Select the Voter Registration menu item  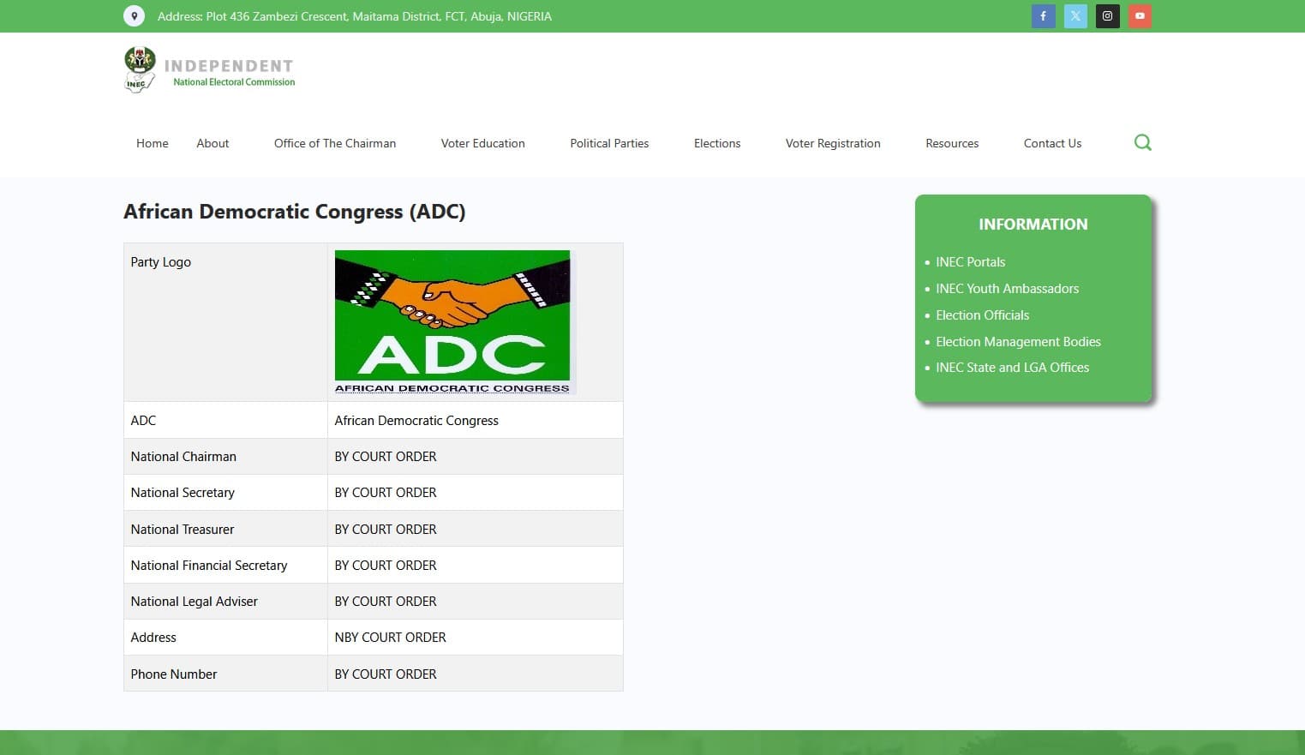[832, 143]
